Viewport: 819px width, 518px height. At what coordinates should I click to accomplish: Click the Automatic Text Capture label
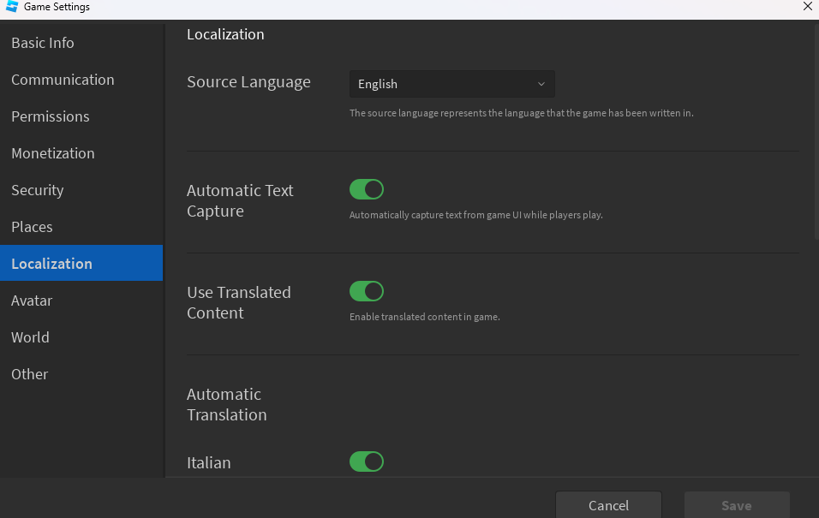pyautogui.click(x=240, y=200)
